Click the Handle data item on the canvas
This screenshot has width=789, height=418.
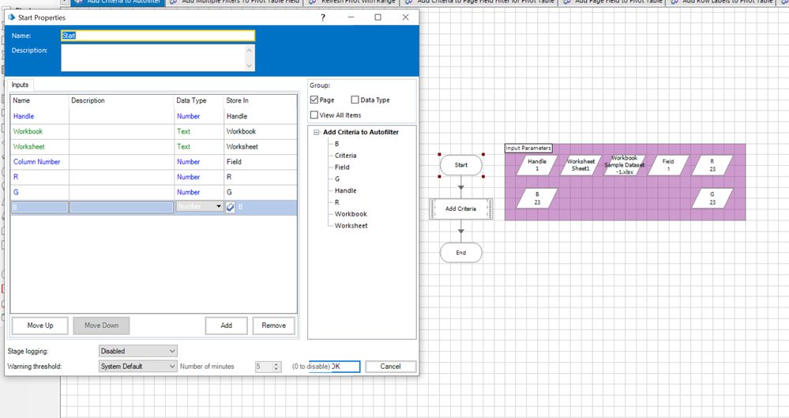(537, 165)
